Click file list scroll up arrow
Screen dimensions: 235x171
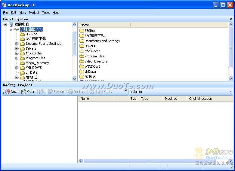pyautogui.click(x=231, y=24)
